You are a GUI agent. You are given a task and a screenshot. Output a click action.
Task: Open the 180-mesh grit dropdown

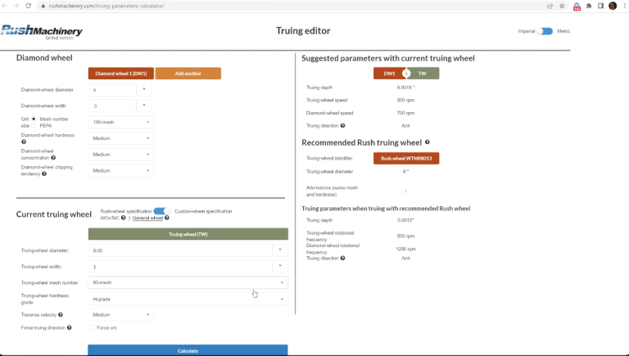[x=120, y=122]
